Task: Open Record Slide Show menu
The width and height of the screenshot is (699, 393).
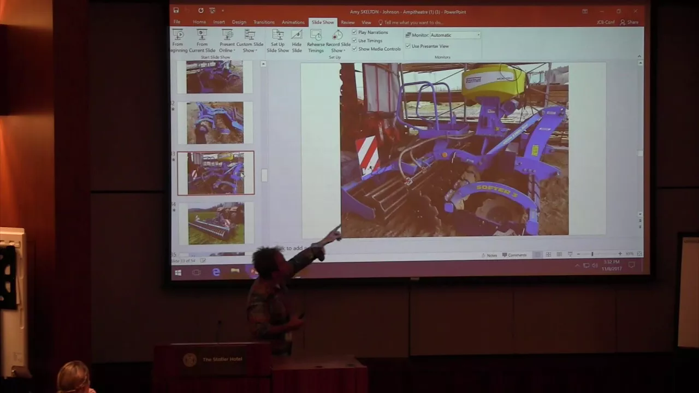Action: [x=337, y=41]
